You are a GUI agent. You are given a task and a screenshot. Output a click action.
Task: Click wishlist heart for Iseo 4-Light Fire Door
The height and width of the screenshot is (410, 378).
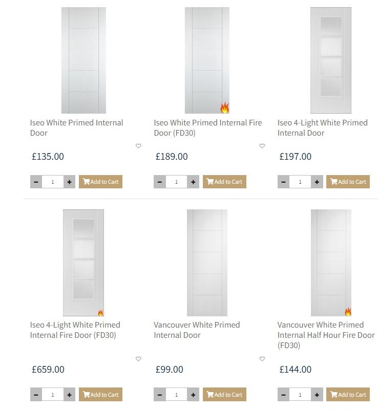138,359
